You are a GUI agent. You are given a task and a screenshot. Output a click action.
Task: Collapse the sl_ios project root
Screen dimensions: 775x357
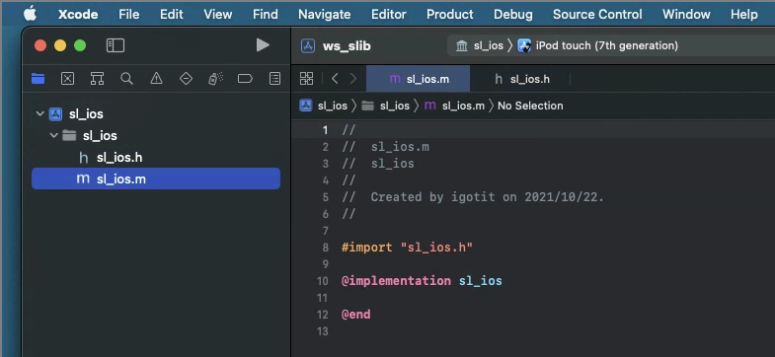click(x=40, y=114)
